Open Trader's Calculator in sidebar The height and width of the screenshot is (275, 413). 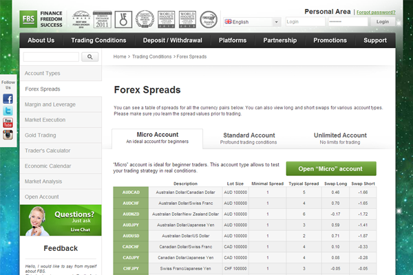(x=61, y=151)
